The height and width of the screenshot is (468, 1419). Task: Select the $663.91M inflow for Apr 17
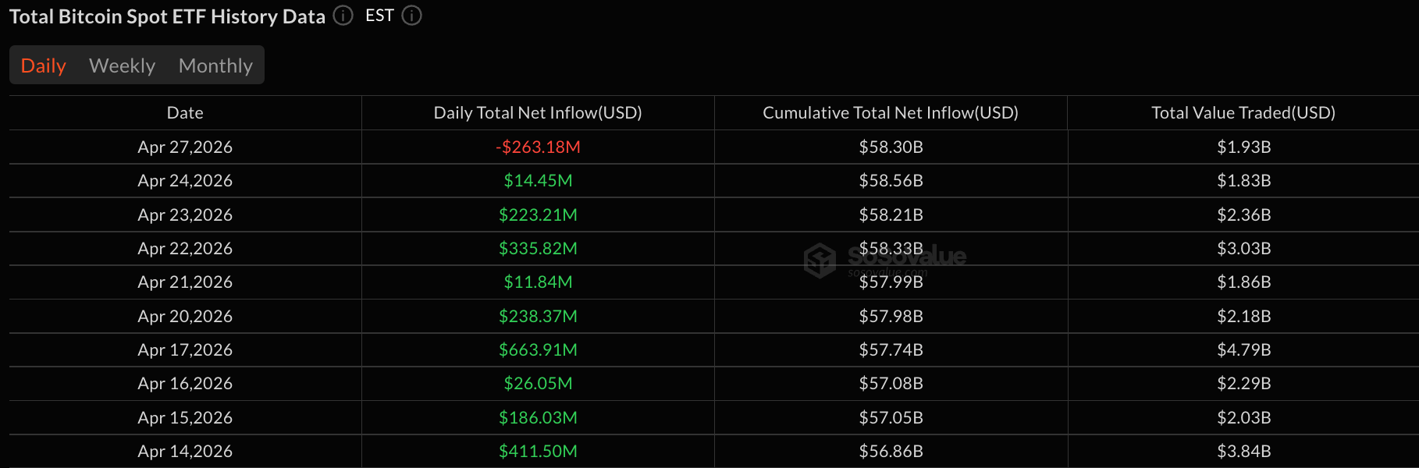537,349
